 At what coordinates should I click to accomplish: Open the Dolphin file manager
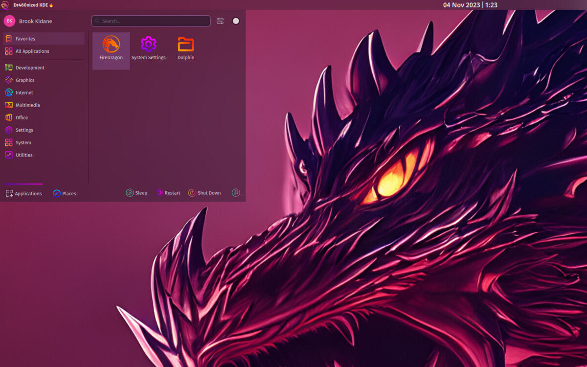(x=186, y=51)
